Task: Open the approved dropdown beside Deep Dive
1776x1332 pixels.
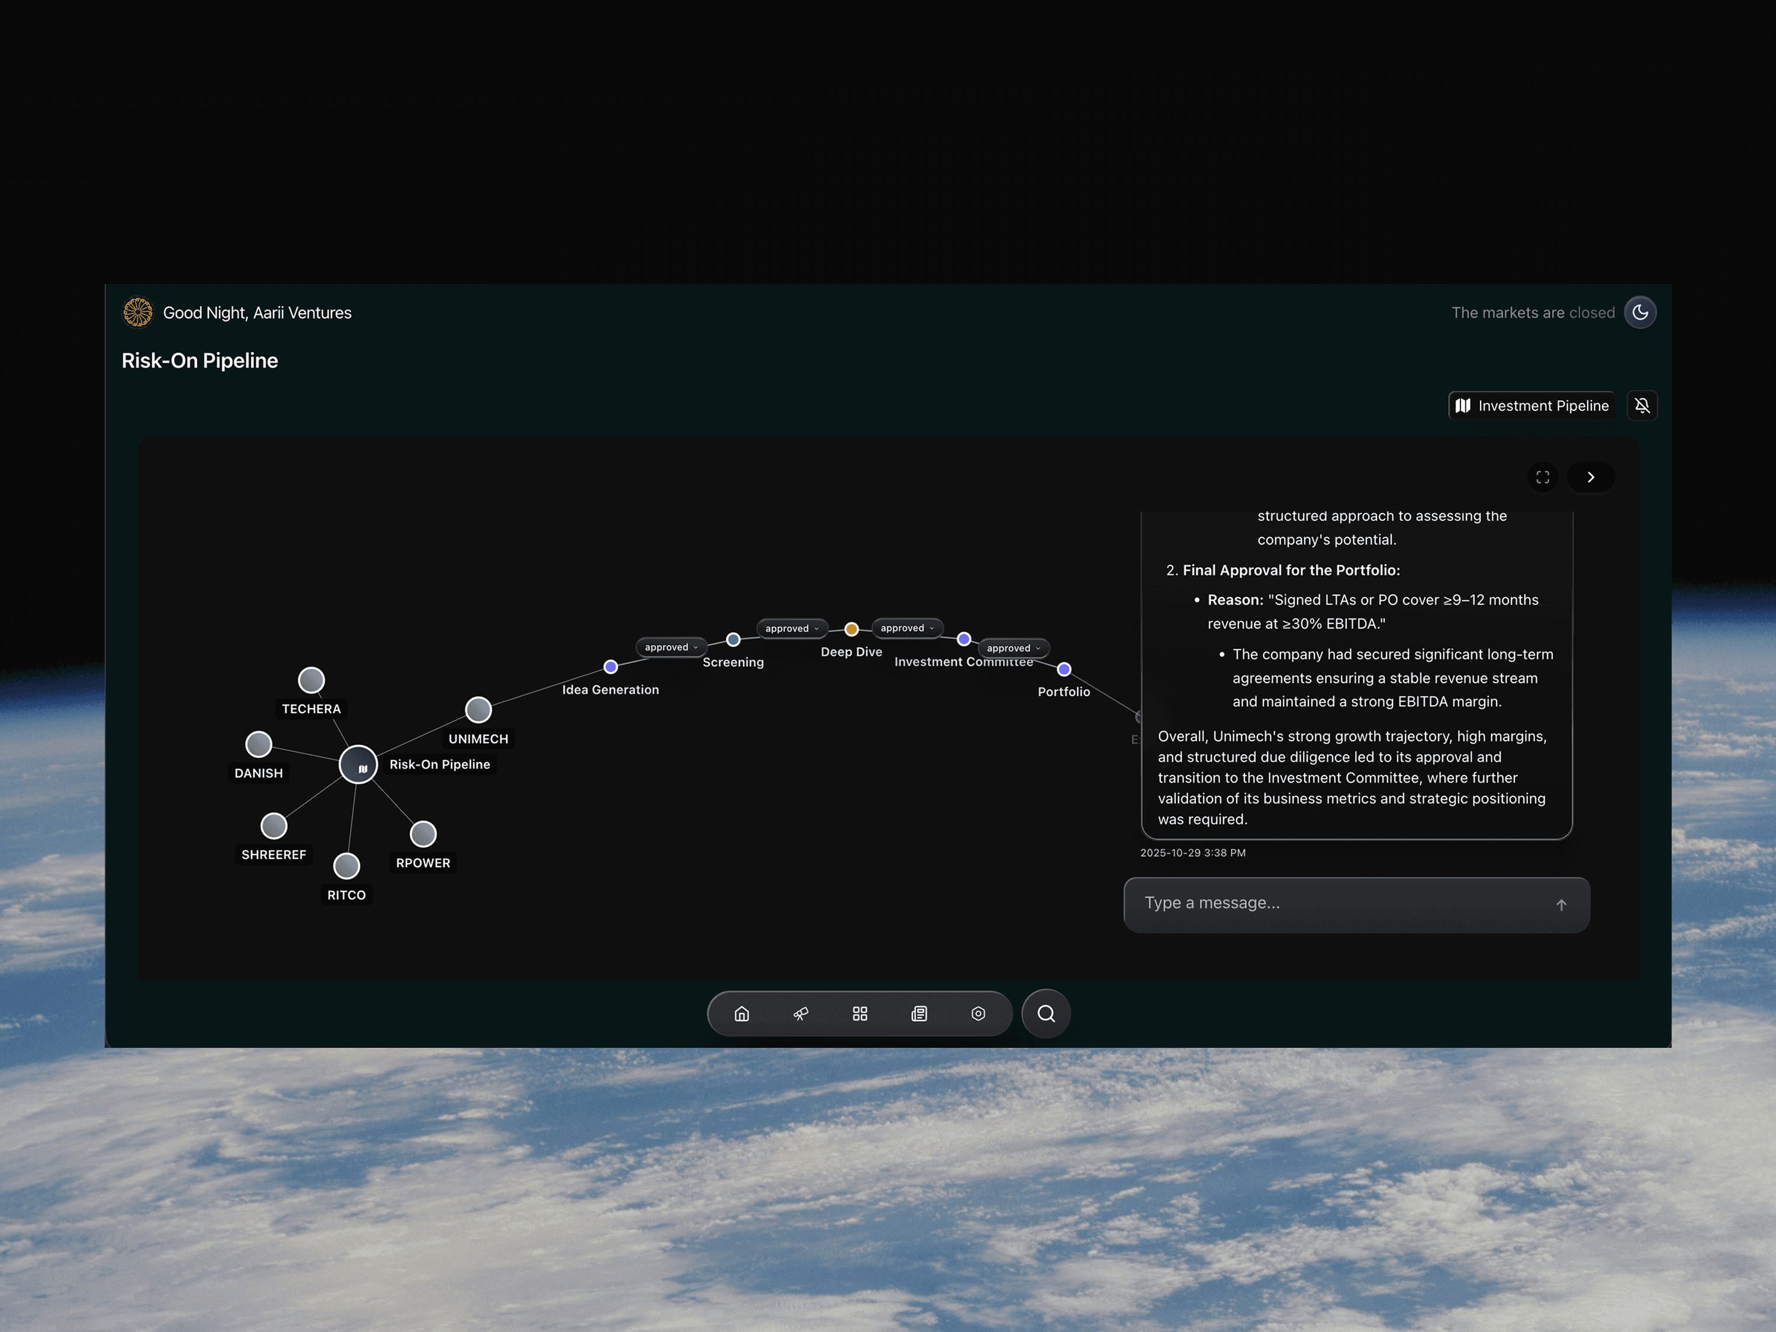Action: 906,628
